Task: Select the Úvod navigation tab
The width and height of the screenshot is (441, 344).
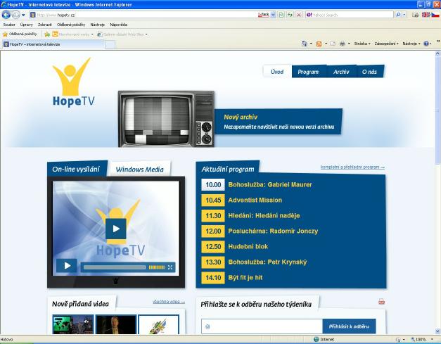Action: pyautogui.click(x=277, y=72)
